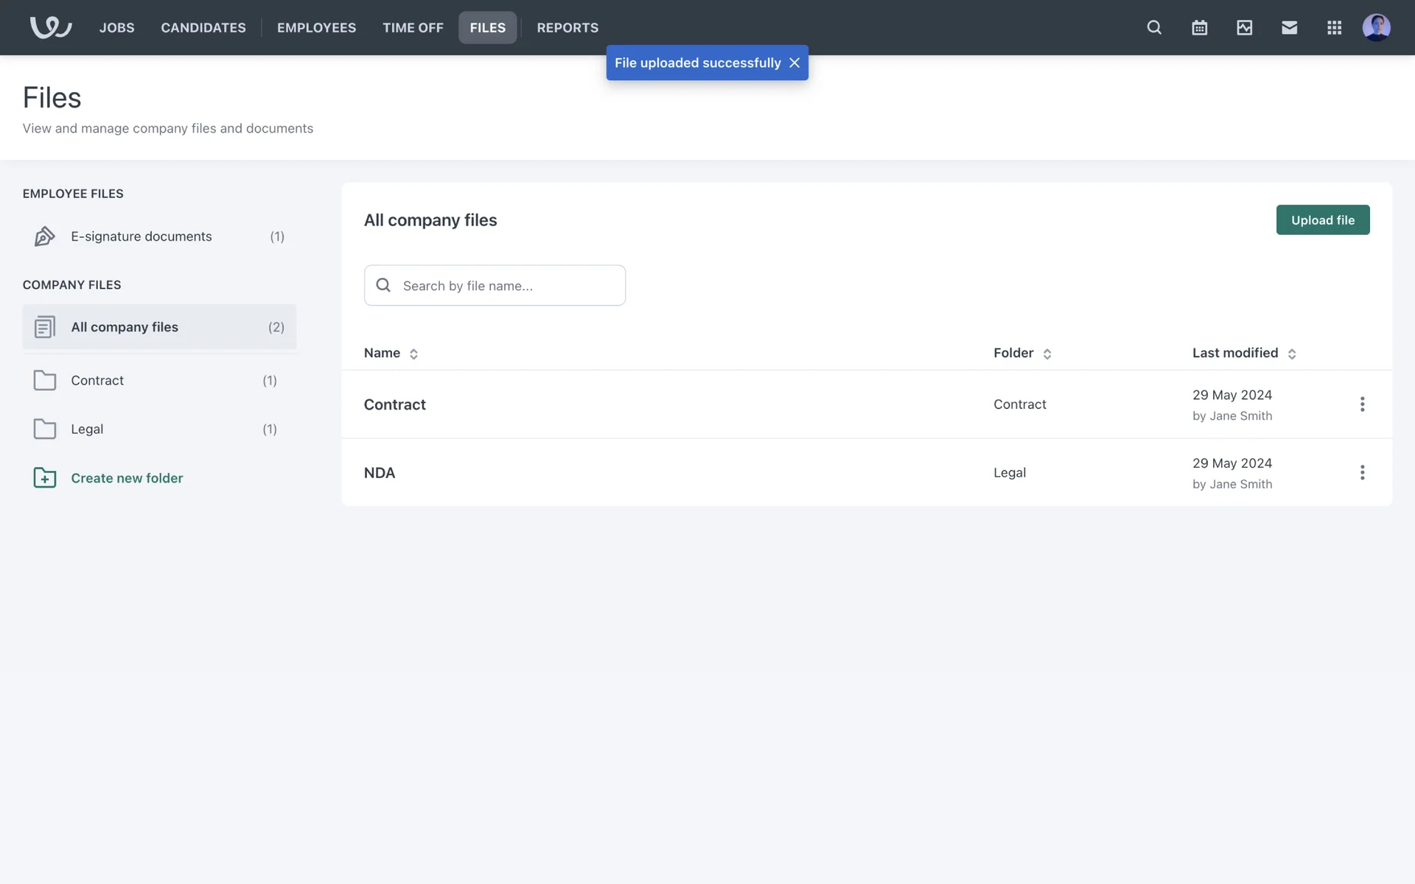Select the Legal folder in sidebar

click(87, 429)
